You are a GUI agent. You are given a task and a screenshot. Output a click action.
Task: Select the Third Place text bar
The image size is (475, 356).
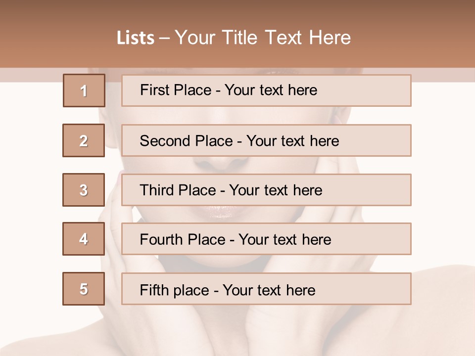click(266, 190)
